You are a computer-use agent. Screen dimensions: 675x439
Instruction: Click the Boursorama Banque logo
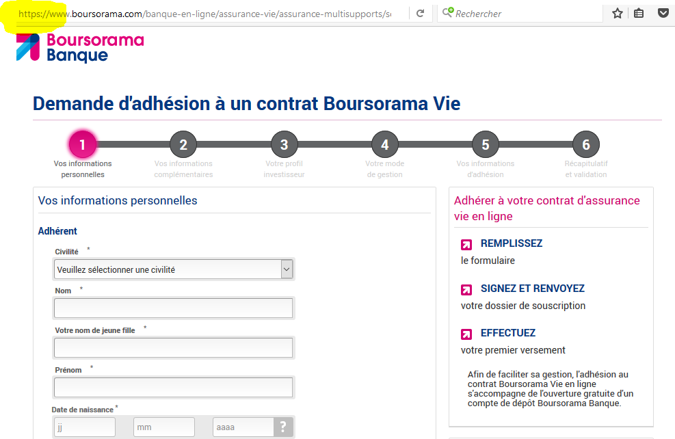[x=79, y=50]
